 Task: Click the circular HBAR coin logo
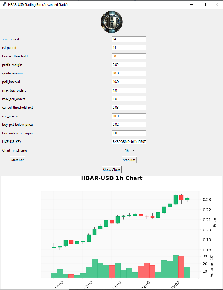click(x=111, y=22)
